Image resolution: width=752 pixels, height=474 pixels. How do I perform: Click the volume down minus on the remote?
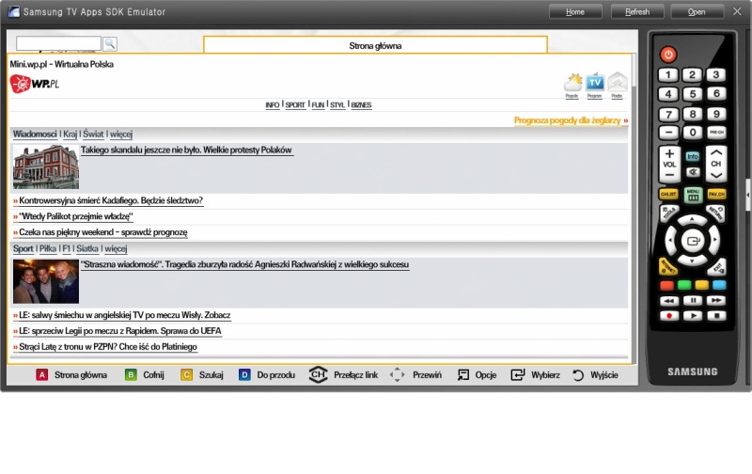pos(669,176)
